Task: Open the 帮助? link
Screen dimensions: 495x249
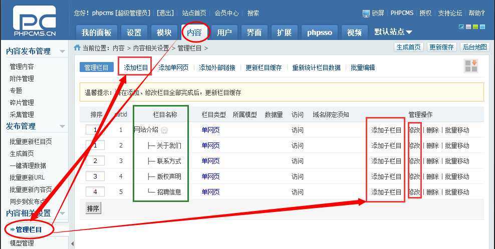Action: (x=476, y=13)
